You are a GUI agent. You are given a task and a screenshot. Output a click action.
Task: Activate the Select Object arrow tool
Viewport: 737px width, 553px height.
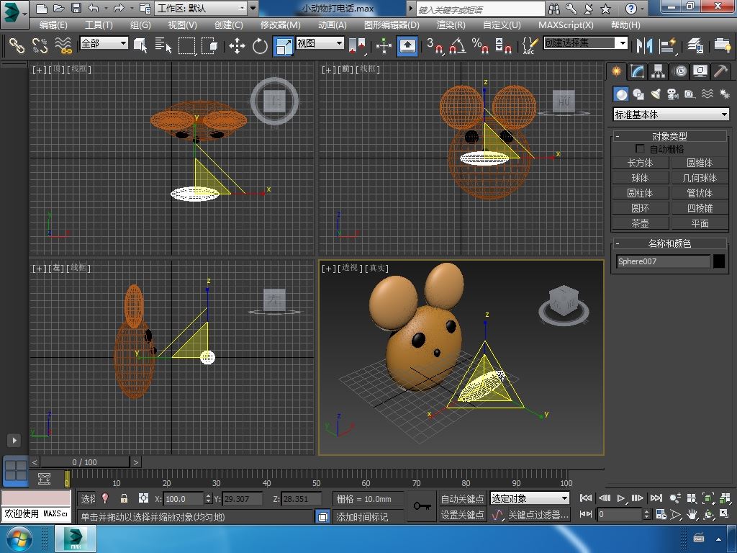coord(140,45)
